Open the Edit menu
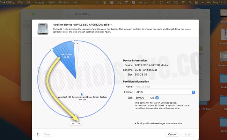 [29, 2]
